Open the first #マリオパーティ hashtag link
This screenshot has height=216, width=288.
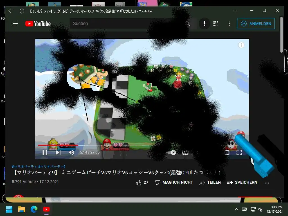[x=24, y=166]
